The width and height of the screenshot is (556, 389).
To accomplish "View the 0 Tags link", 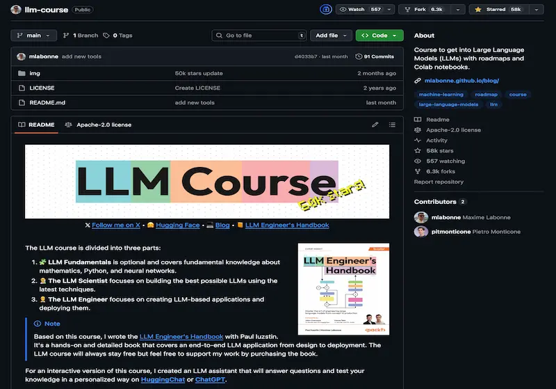I will 117,35.
